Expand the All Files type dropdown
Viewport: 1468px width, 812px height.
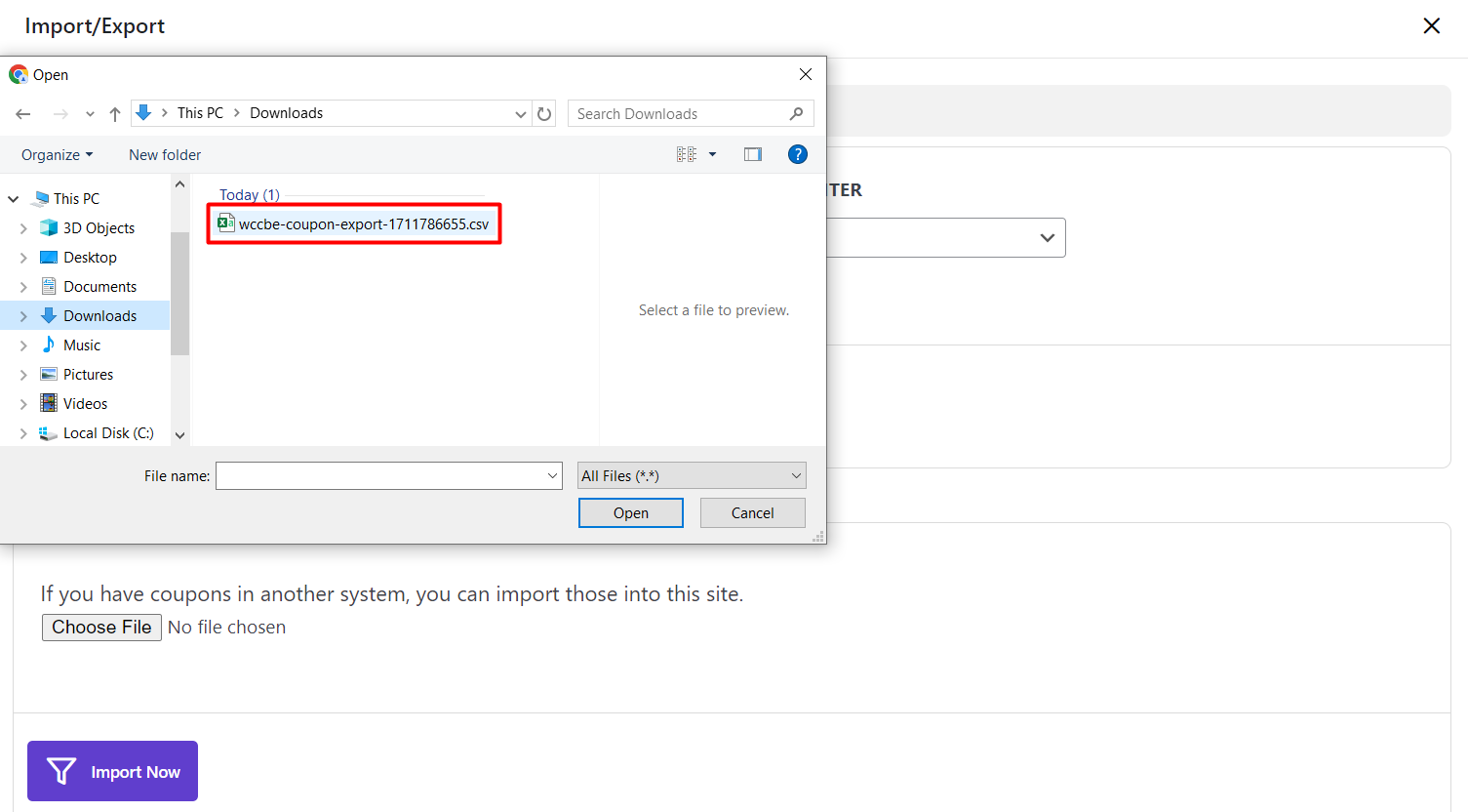click(691, 476)
